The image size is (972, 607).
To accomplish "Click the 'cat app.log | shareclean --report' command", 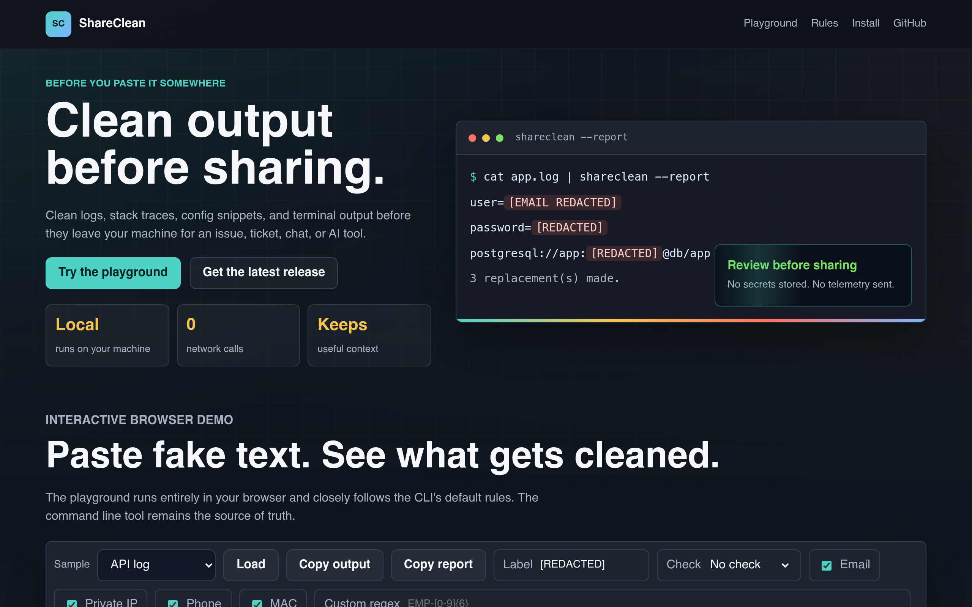I will [596, 177].
